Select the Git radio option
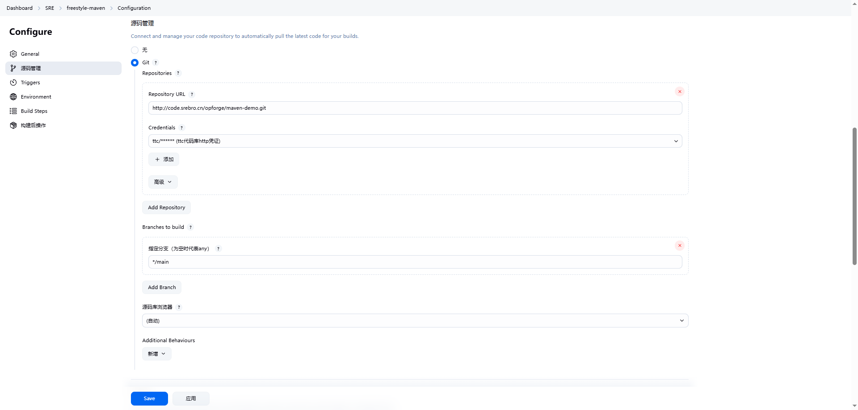 (135, 62)
